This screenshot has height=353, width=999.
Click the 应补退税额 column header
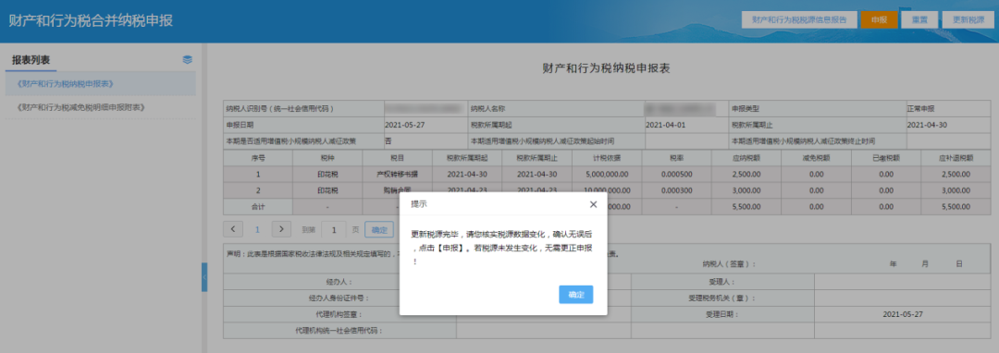[956, 158]
